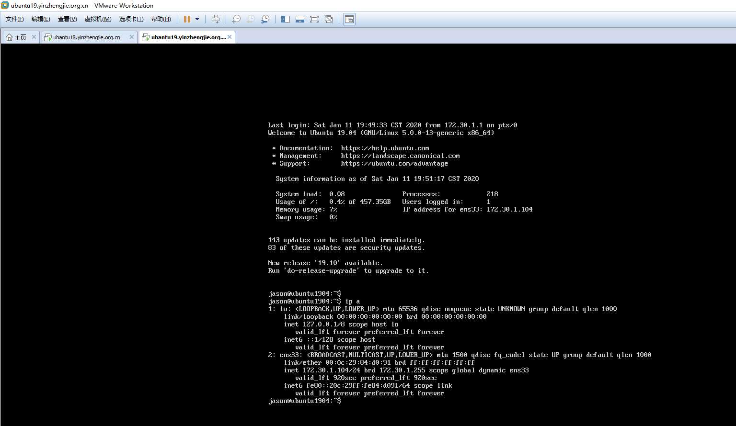
Task: Click 'inet 127.0.0.1/8 scope host lo' line
Action: [x=341, y=325]
